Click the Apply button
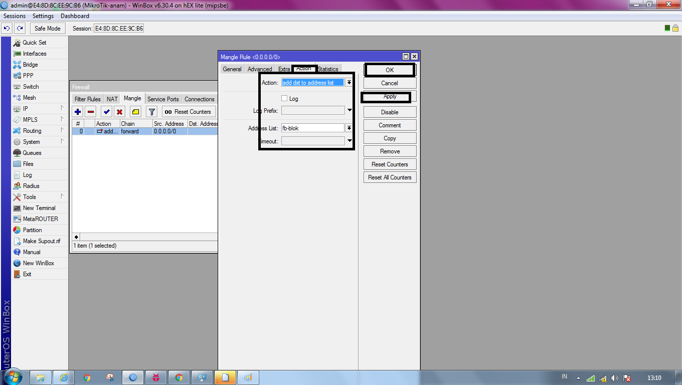Image resolution: width=682 pixels, height=385 pixels. click(x=390, y=96)
